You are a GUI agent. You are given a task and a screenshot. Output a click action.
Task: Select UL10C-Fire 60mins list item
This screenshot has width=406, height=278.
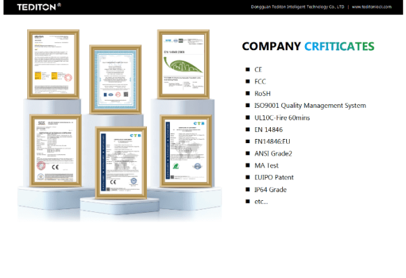[x=282, y=118]
